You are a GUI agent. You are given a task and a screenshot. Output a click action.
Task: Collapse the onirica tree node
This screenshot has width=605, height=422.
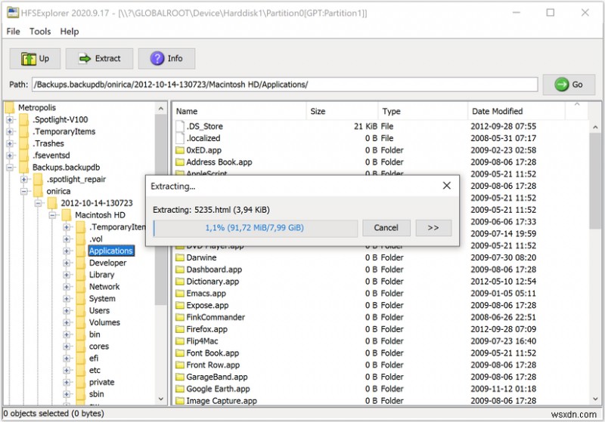[24, 191]
